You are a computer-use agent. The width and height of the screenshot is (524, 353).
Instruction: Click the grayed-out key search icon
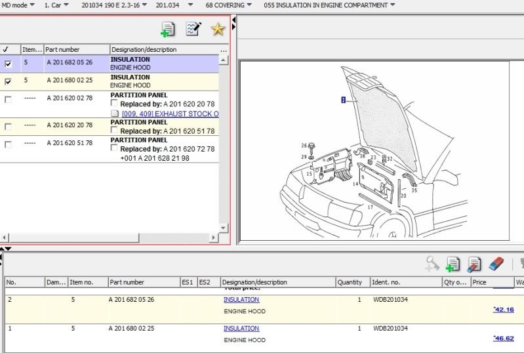pos(432,264)
